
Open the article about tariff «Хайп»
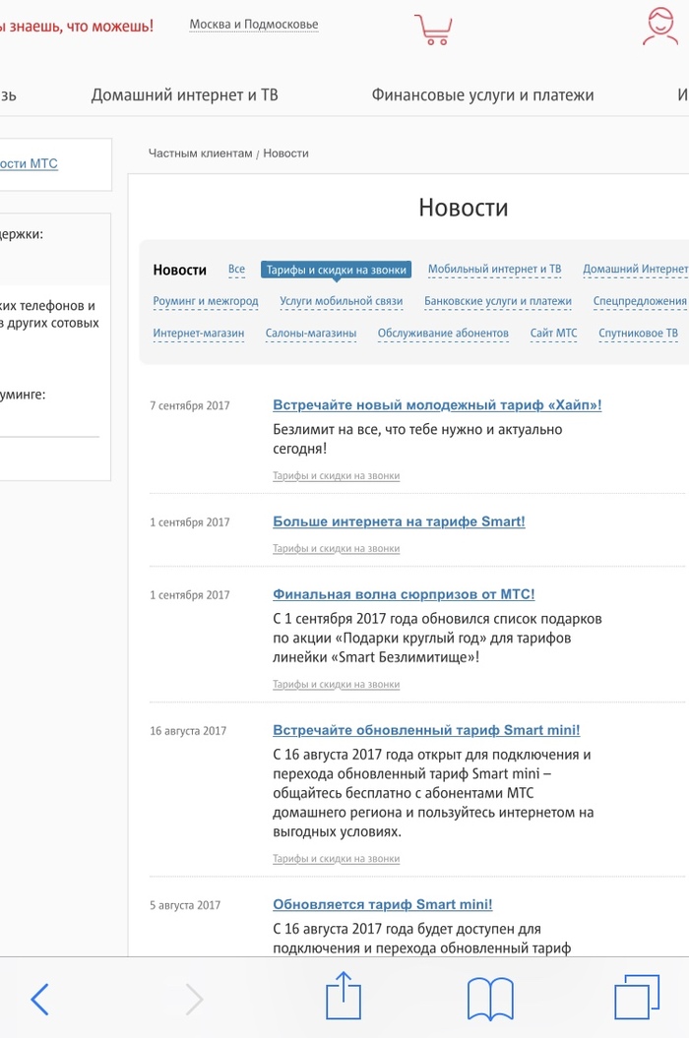tap(436, 405)
